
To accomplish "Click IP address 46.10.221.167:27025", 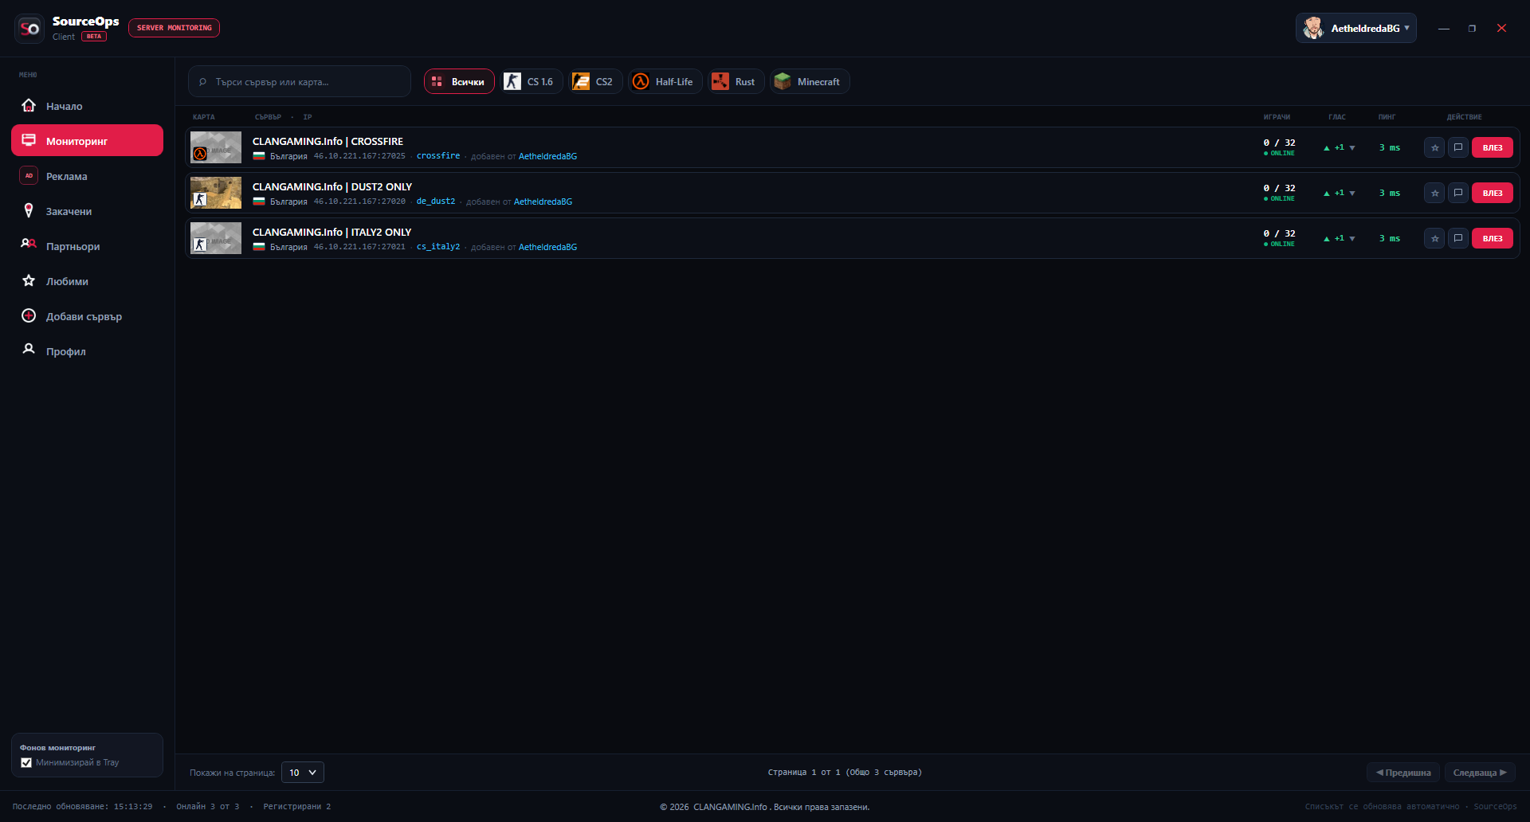I will coord(359,156).
